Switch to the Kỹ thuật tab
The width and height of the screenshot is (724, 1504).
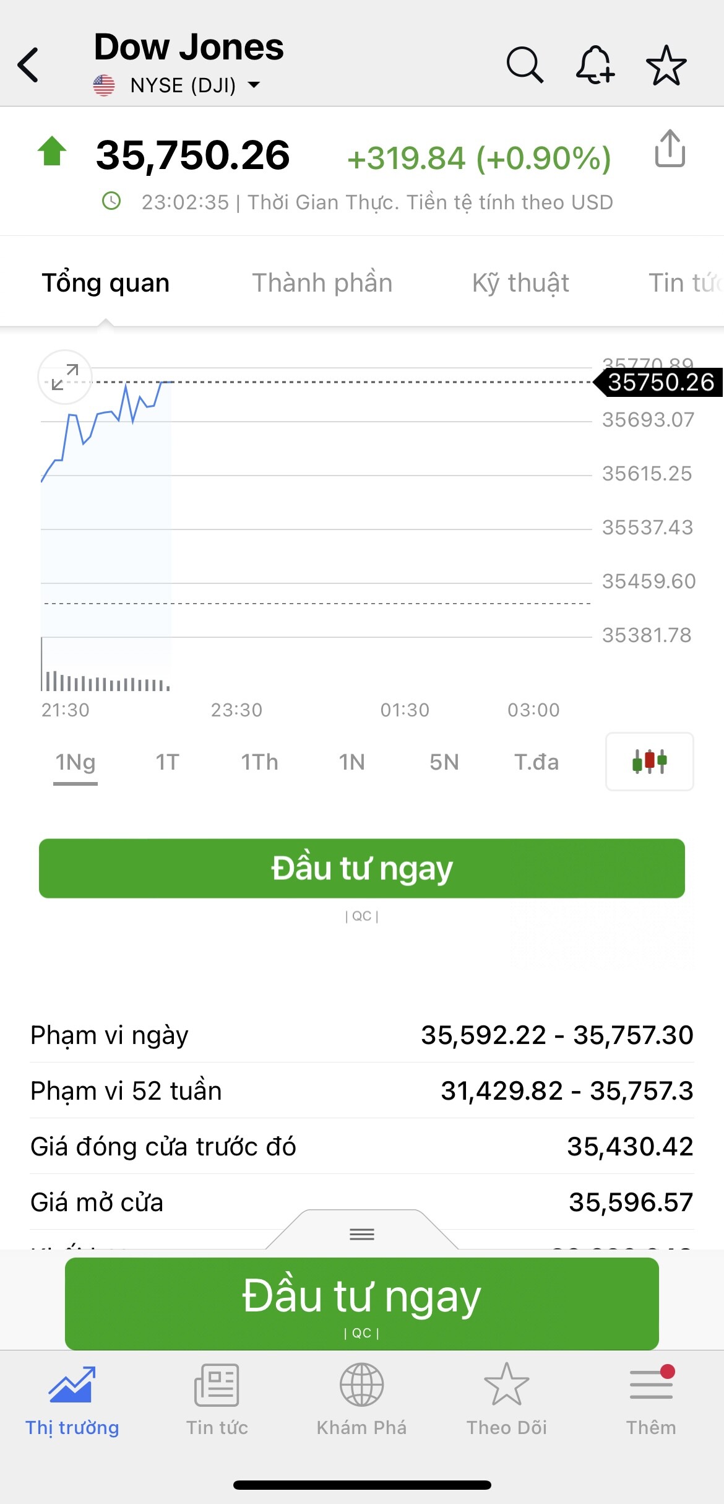[520, 283]
